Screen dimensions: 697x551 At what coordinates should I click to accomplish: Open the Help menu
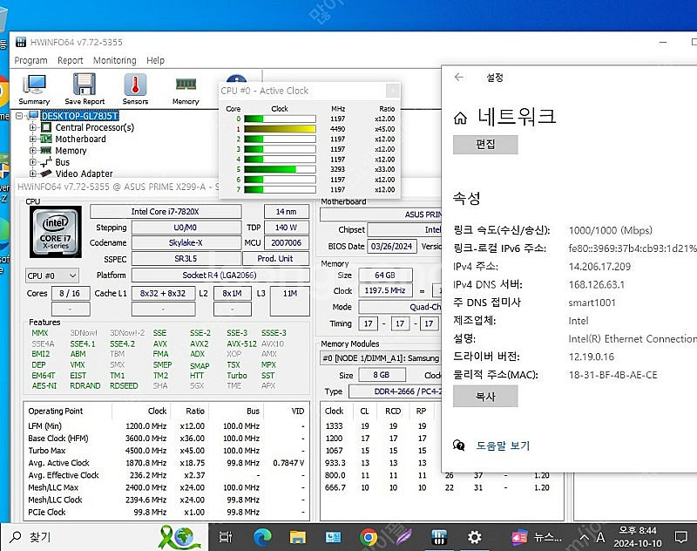(x=156, y=60)
